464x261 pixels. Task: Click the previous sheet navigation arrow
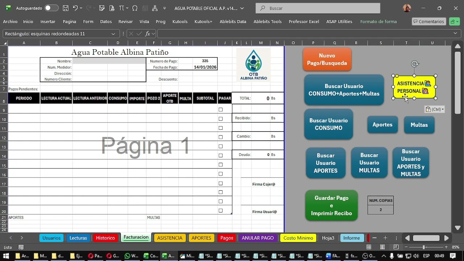(11, 238)
